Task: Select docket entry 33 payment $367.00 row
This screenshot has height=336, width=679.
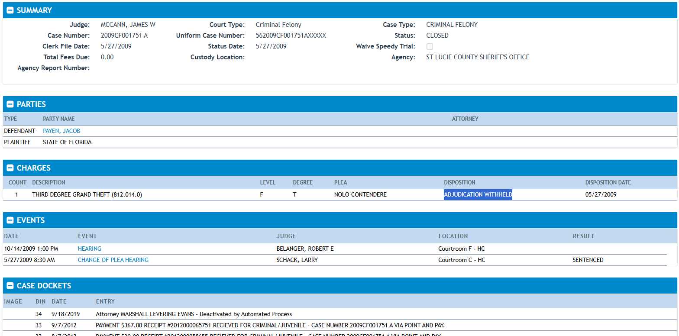Action: 270,325
